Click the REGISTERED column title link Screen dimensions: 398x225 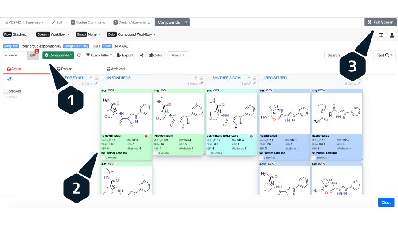click(x=276, y=78)
